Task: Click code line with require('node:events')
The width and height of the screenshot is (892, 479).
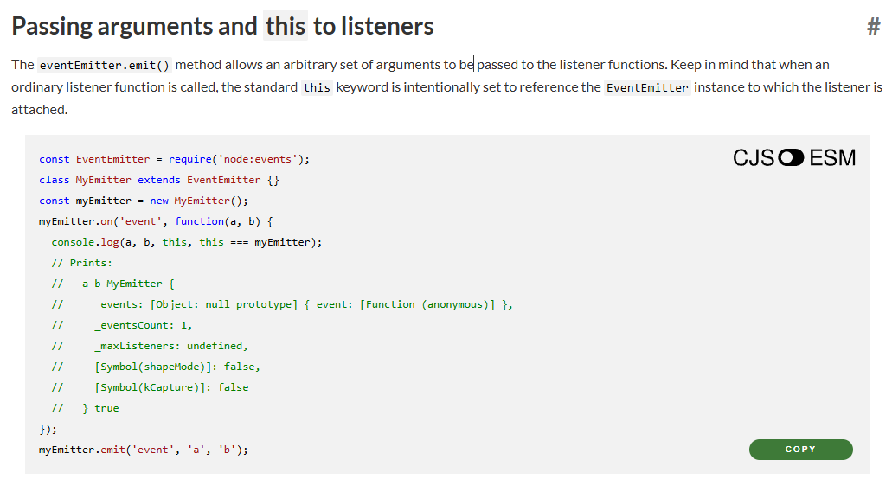Action: 174,159
